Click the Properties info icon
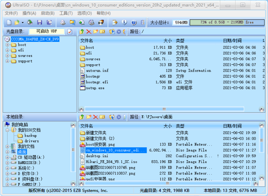The width and height of the screenshot is (268, 196). tap(124, 22)
